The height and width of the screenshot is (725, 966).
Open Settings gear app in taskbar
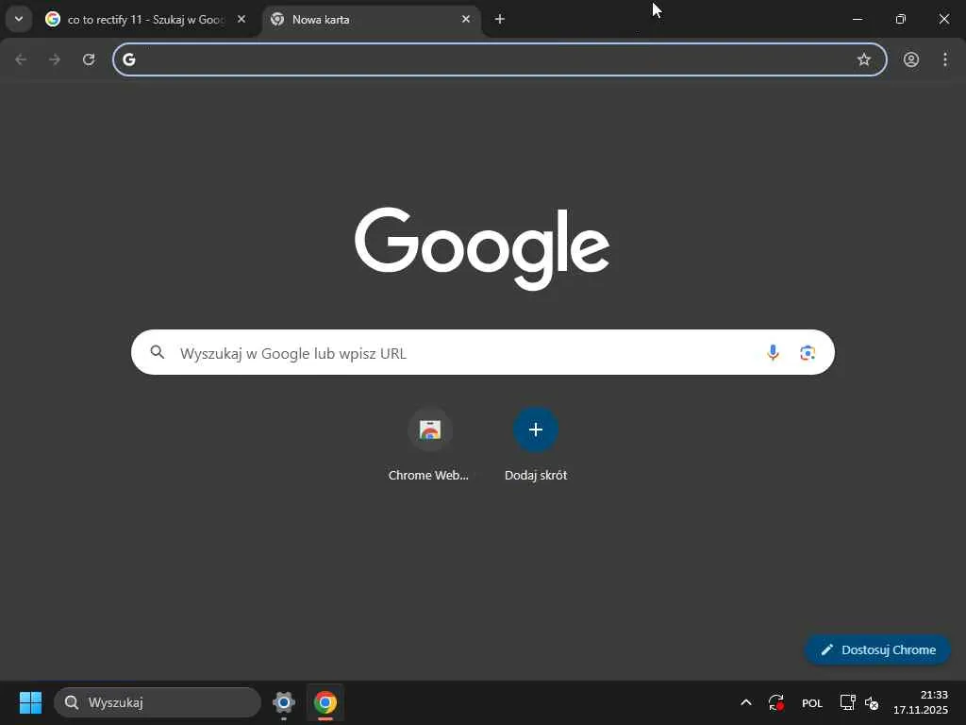(x=284, y=702)
